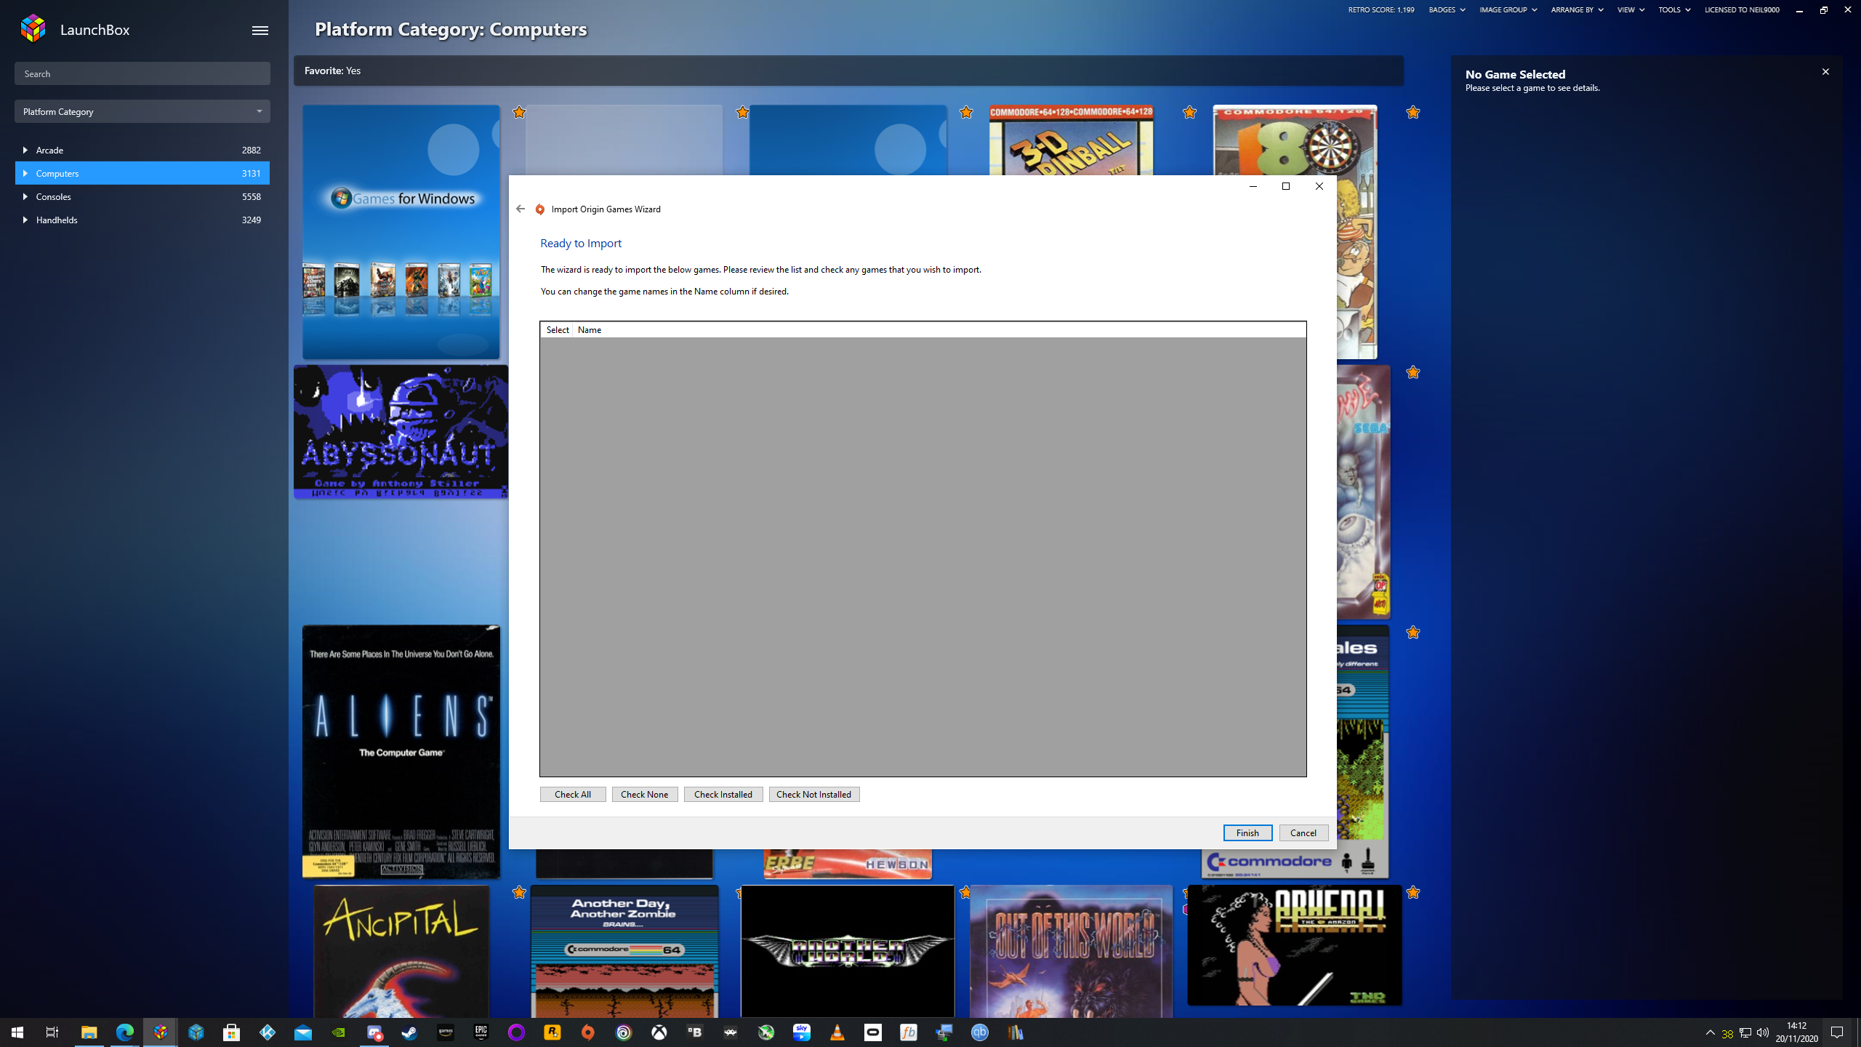Open the Windows notification center
Viewport: 1861px width, 1047px height.
(x=1837, y=1032)
